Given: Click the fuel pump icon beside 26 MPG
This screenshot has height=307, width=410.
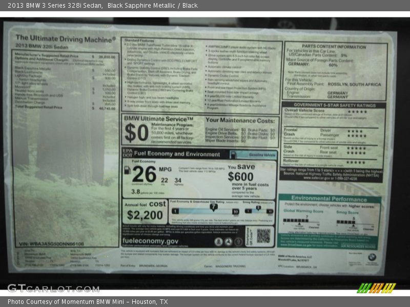Looking at the screenshot, I should coord(127,169).
